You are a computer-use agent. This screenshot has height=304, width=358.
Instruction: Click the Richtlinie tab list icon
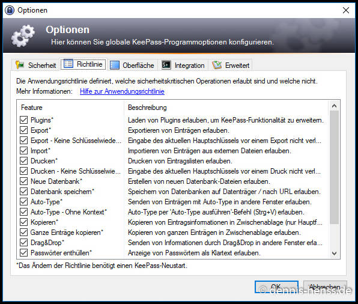pos(68,64)
